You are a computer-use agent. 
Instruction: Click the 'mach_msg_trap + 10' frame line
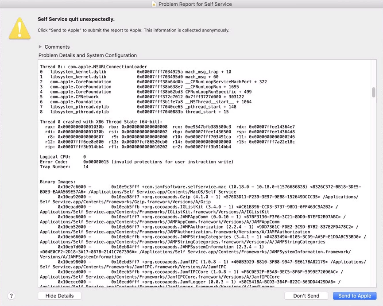135,72
